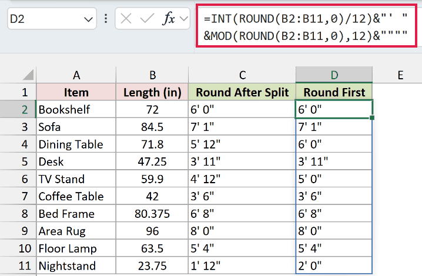The image size is (422, 276).
Task: Click the length value 80.375
Action: [x=152, y=213]
